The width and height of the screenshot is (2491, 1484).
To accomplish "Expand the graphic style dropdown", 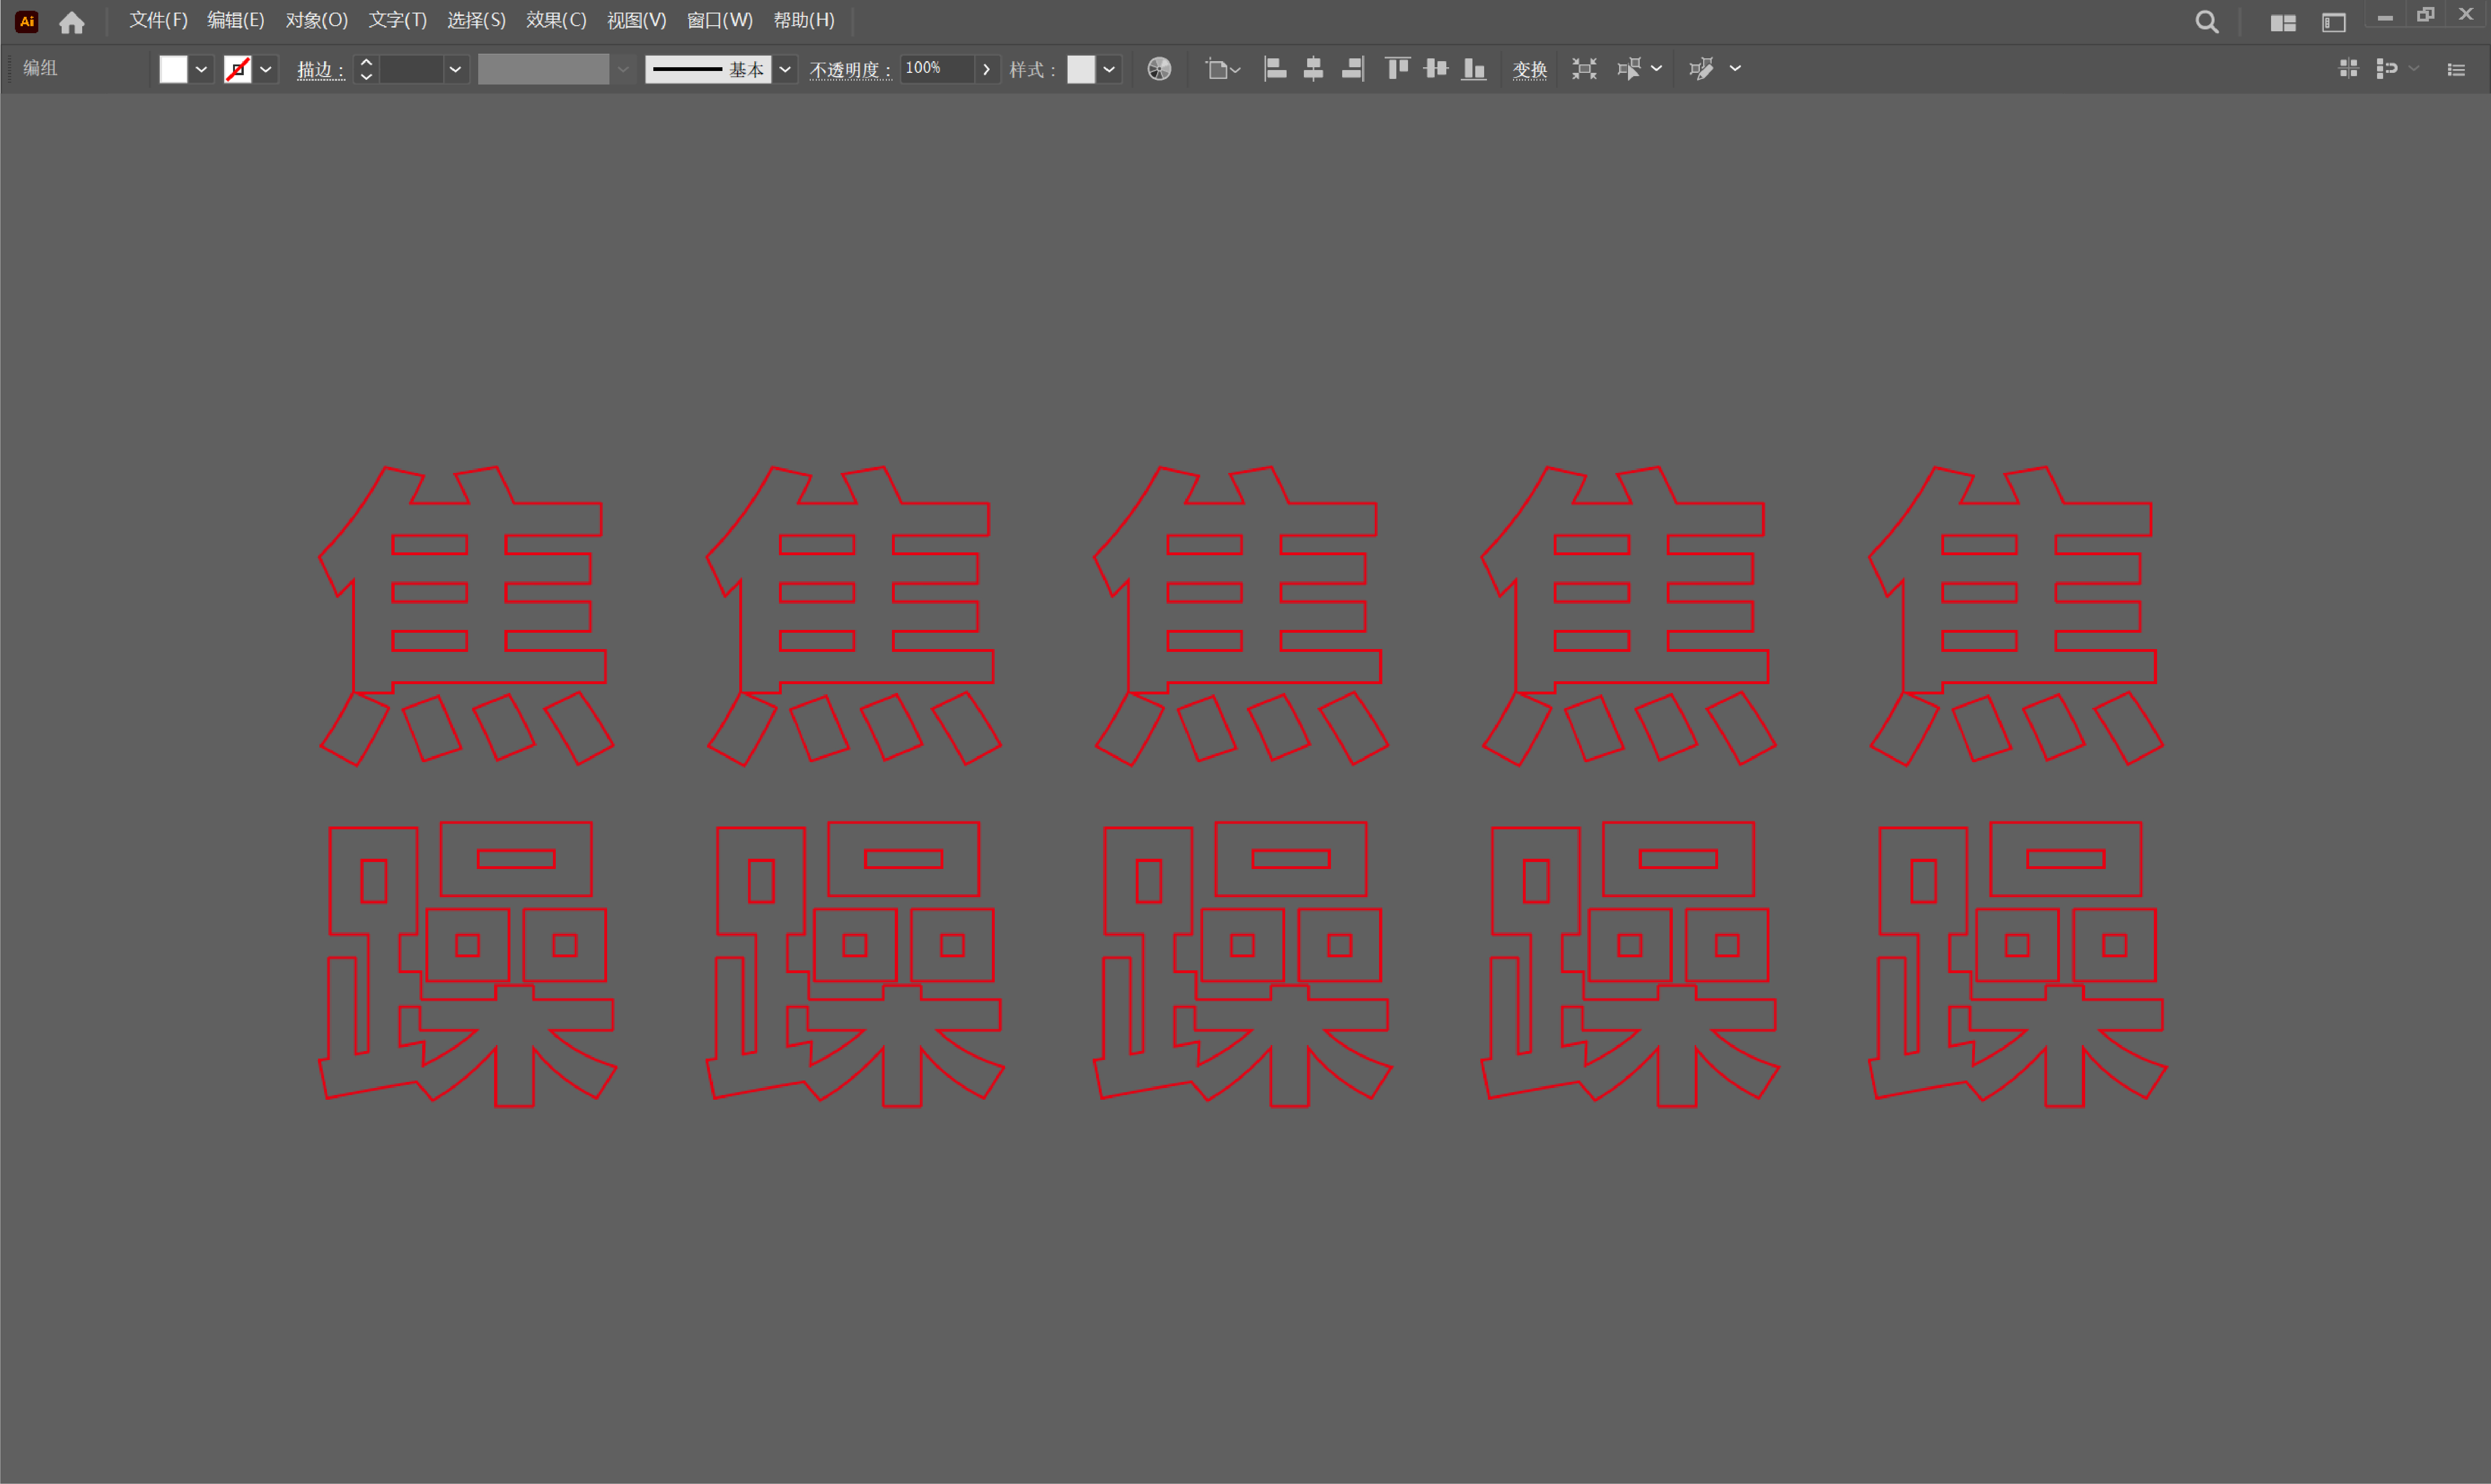I will [1109, 69].
